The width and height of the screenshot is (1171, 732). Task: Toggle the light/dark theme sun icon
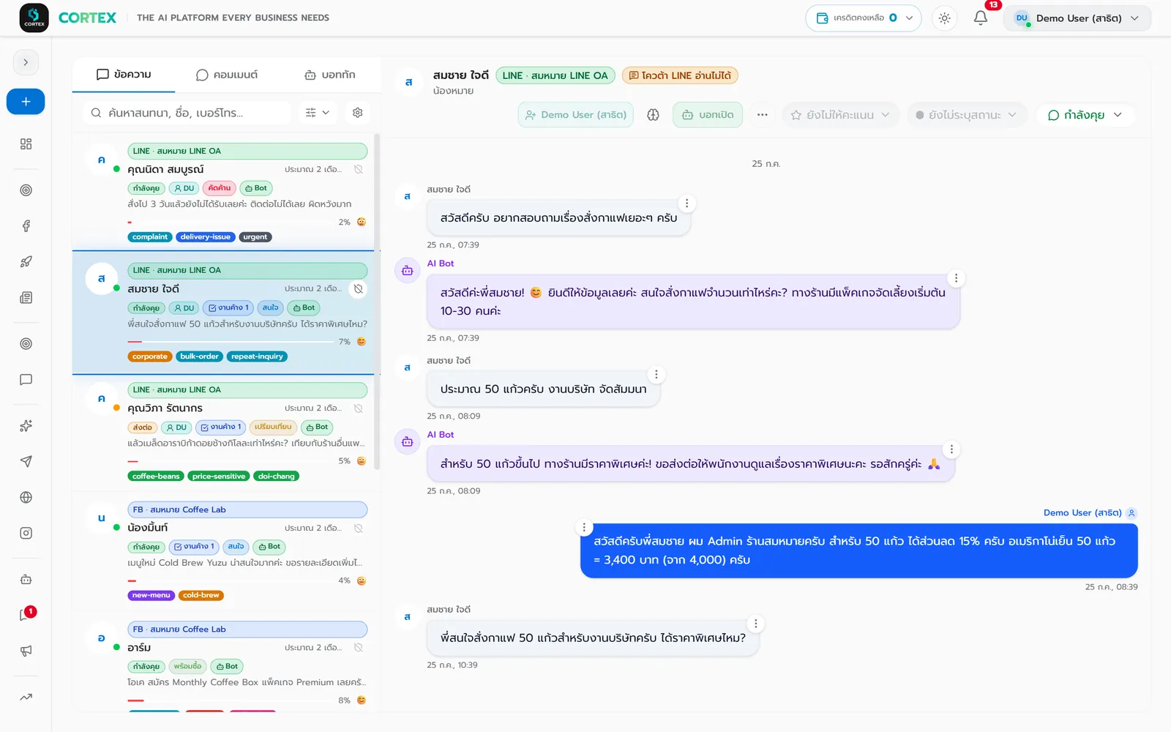pyautogui.click(x=945, y=18)
